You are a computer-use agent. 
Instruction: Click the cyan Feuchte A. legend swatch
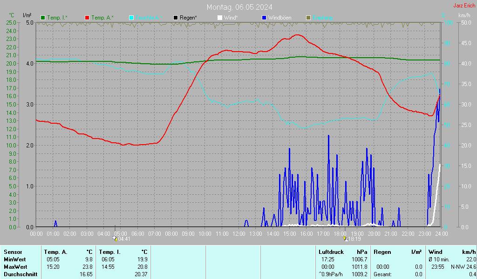pyautogui.click(x=131, y=18)
